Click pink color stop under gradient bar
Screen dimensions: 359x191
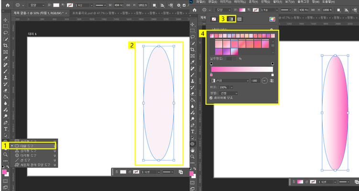(x=211, y=75)
